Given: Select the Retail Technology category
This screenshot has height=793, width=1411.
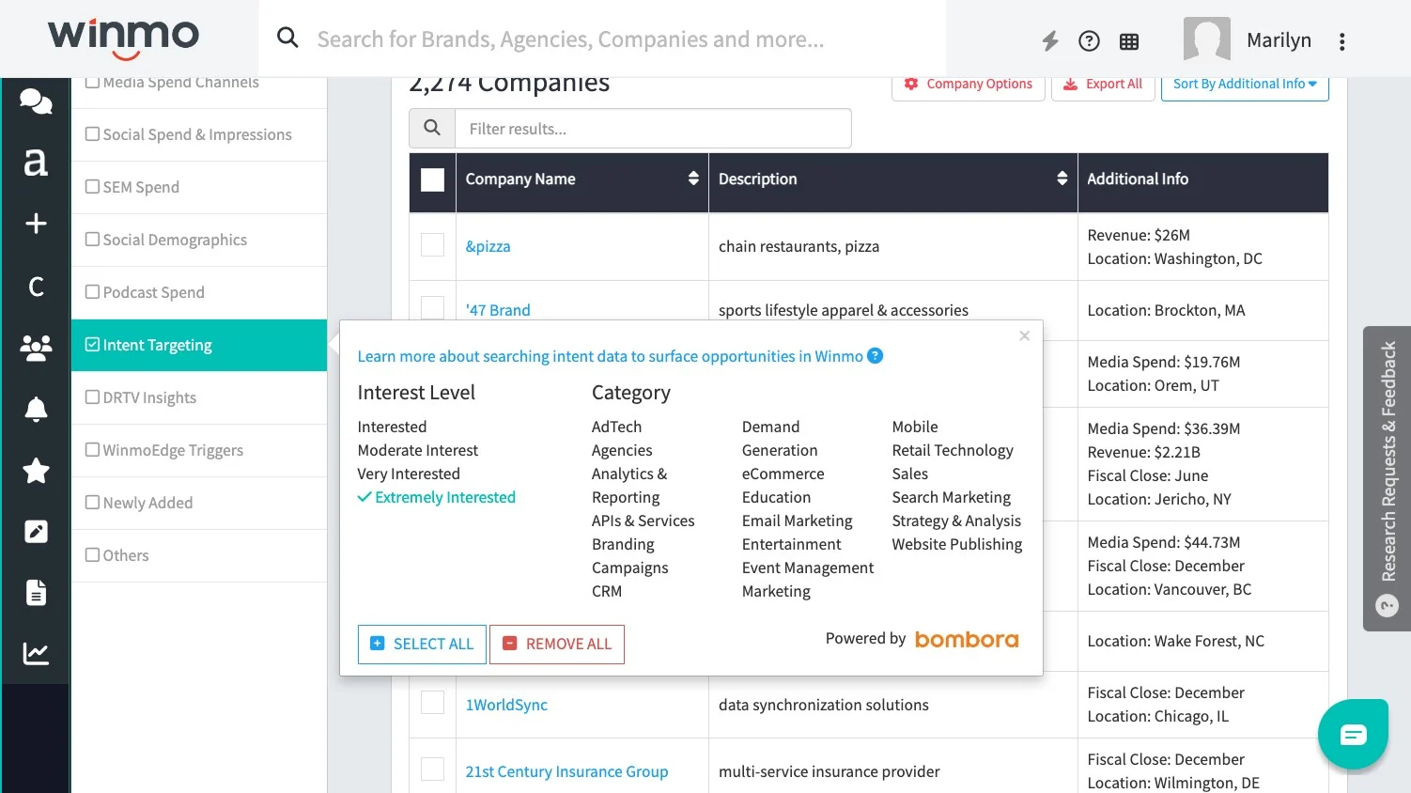Looking at the screenshot, I should (x=953, y=450).
